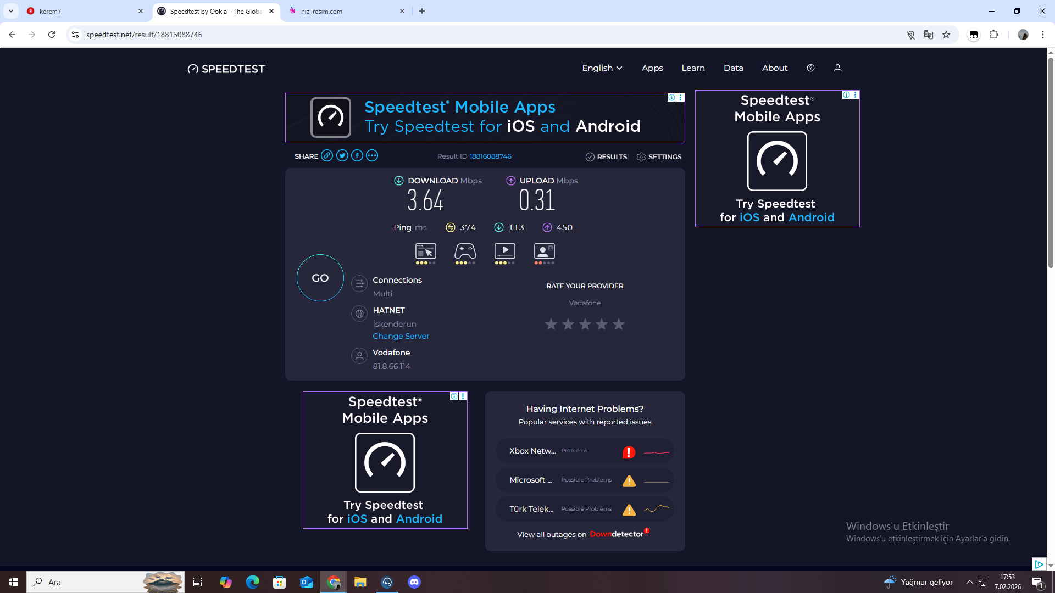Click the video streaming experience icon

(505, 251)
